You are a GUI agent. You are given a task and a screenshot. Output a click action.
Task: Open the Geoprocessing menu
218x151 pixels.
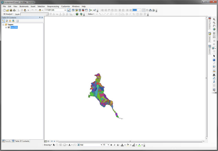click(x=53, y=6)
